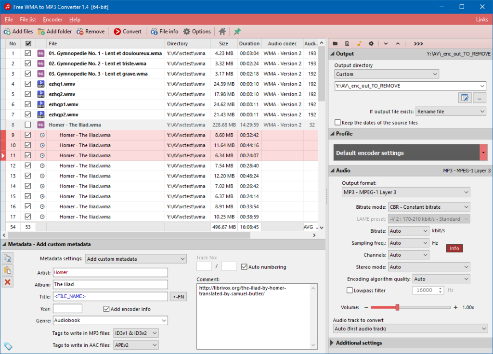Open the Links menu

coord(481,19)
